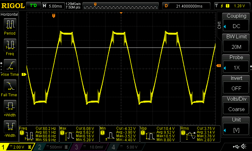Image resolution: width=252 pixels, height=151 pixels.
Task: Click the Rms measurement waveform icon
Action: coord(191,136)
